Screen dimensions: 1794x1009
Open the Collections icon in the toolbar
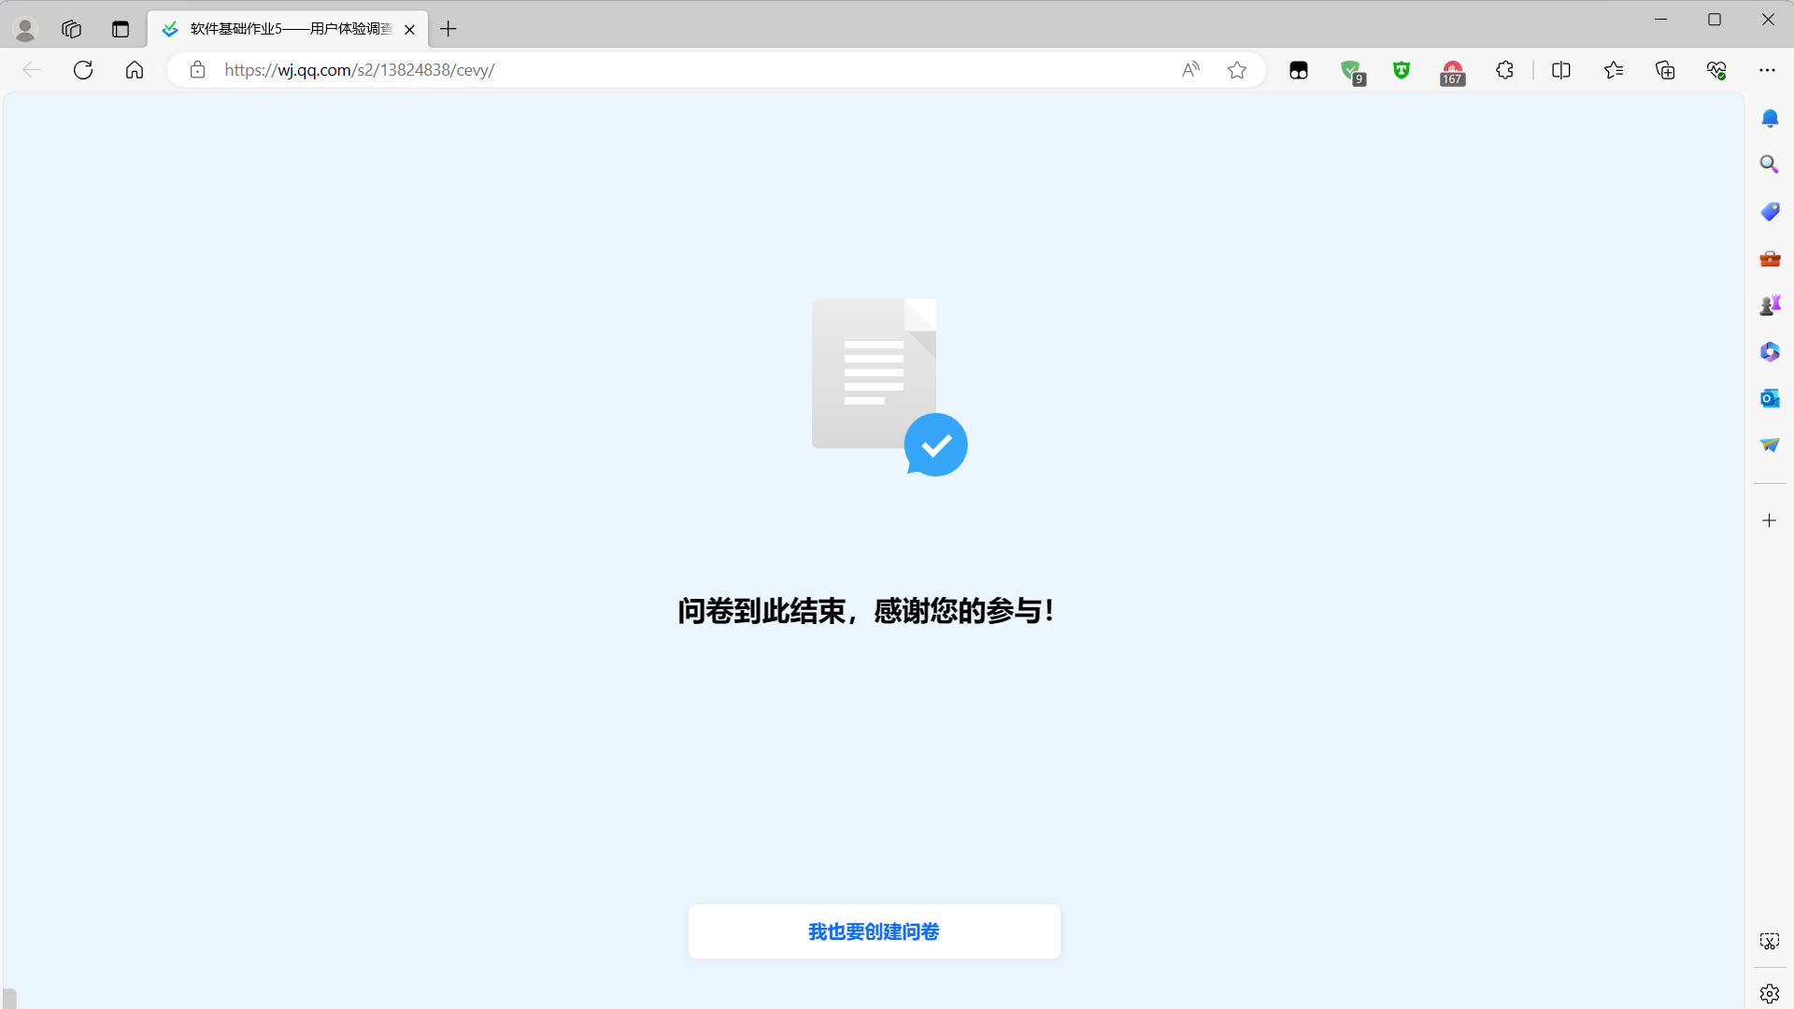(x=1665, y=70)
